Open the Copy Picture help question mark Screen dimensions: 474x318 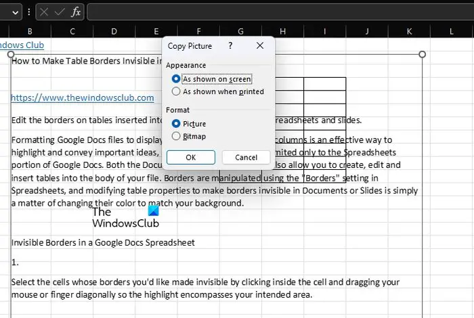(230, 45)
